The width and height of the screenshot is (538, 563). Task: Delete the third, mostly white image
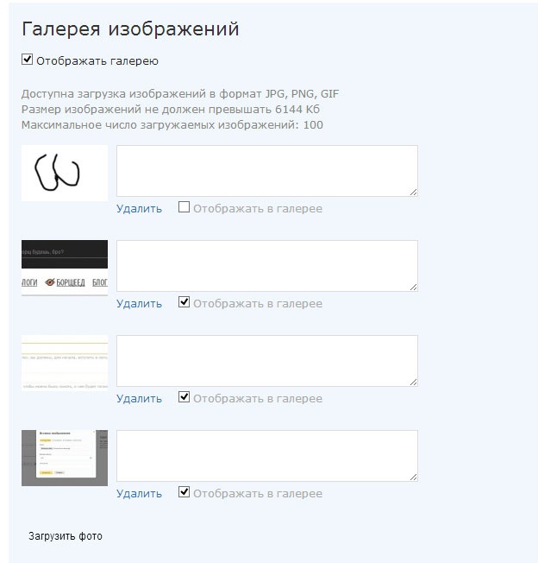click(x=139, y=399)
